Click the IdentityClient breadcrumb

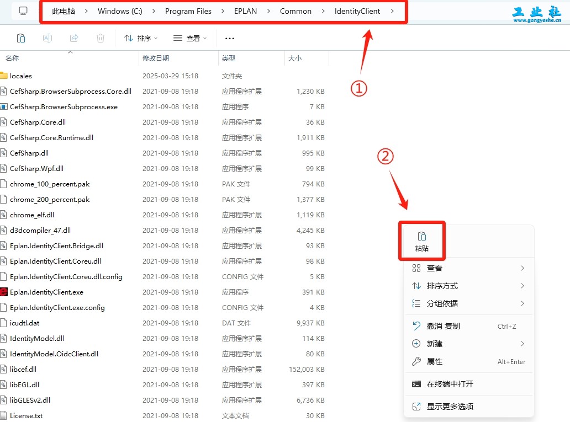click(x=357, y=11)
